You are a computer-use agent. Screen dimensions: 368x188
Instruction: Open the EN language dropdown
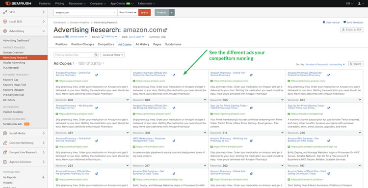pyautogui.click(x=349, y=3)
